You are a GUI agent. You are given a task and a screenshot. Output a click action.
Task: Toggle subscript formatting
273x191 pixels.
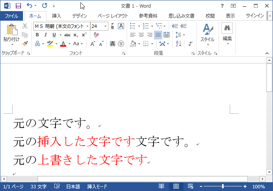(x=76, y=35)
